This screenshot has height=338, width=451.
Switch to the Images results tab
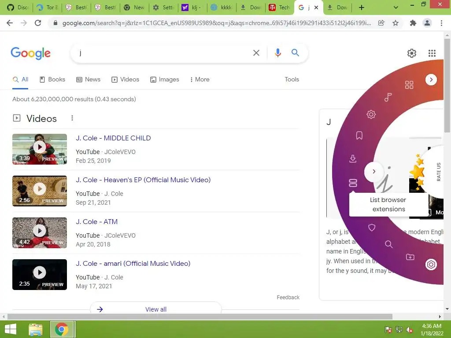pos(165,80)
